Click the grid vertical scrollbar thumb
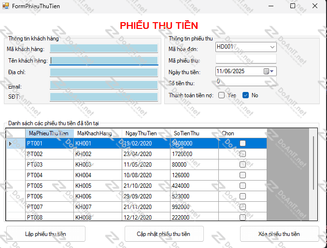Viewport: 327px width, 248px height. (313, 163)
